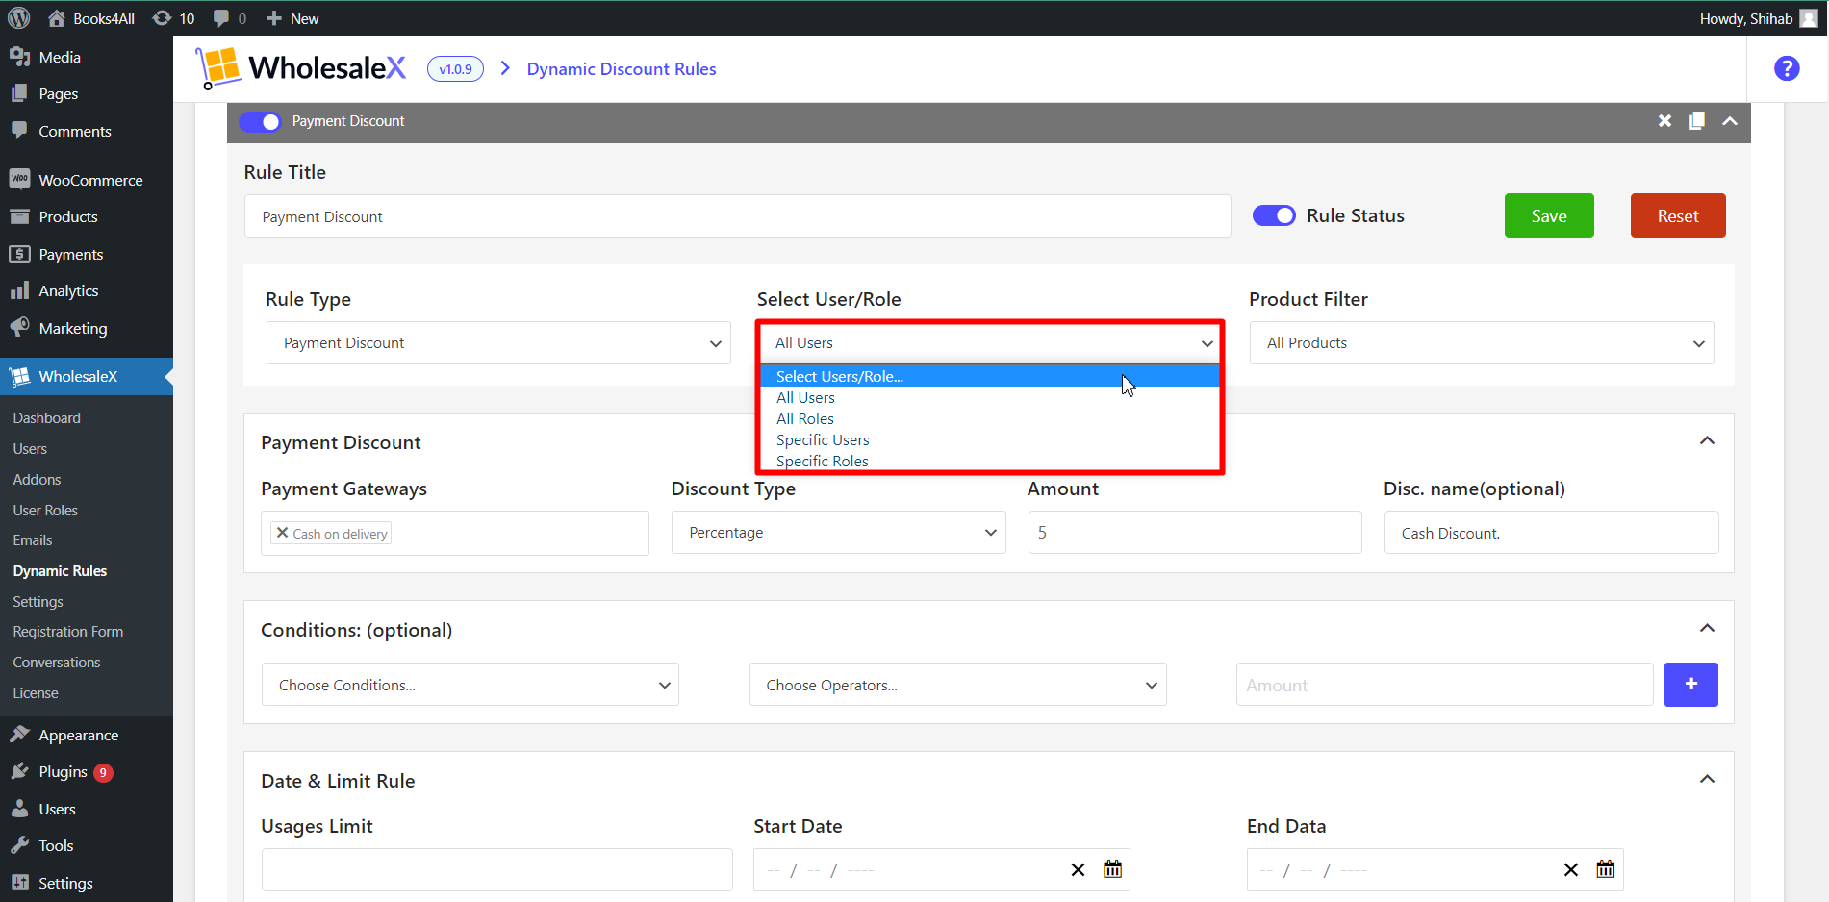Add a condition with the plus button
Image resolution: width=1829 pixels, height=902 pixels.
[1690, 685]
